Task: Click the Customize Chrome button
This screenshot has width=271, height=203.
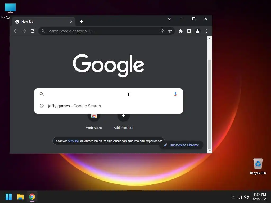Action: click(181, 145)
